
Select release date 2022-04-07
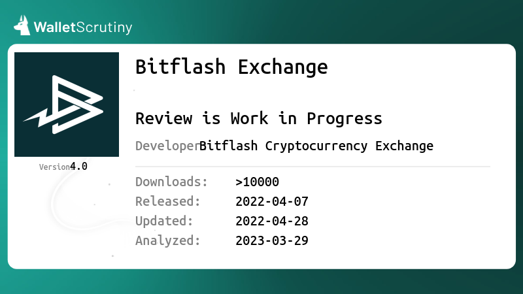point(272,201)
